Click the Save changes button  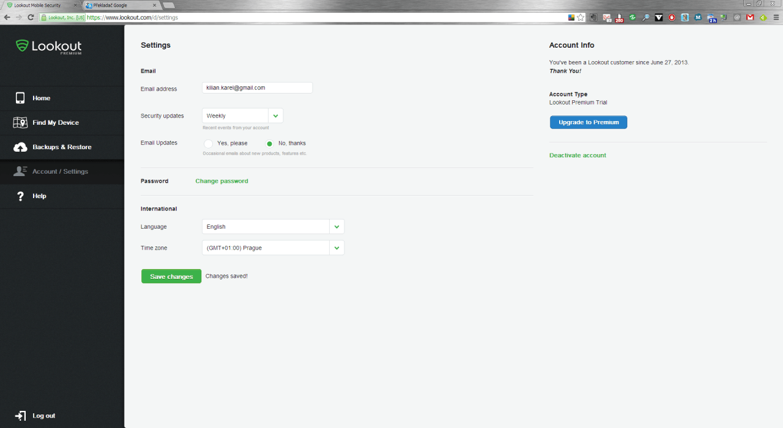171,276
